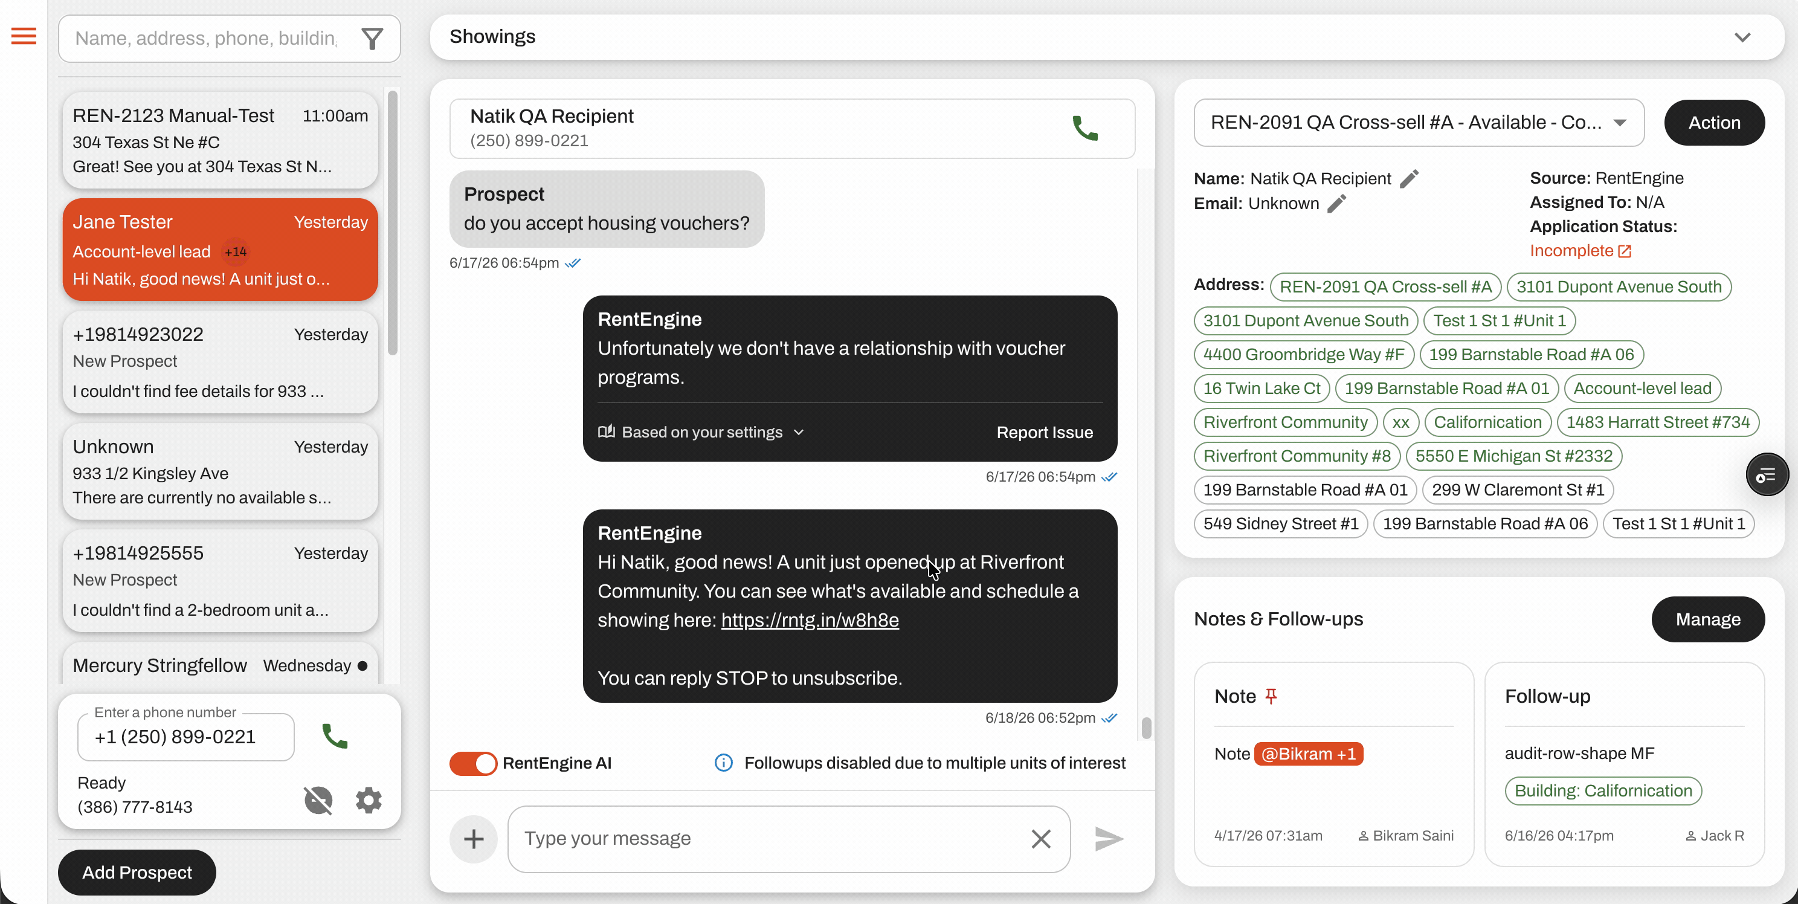This screenshot has height=904, width=1798.
Task: Click Report Issue on the voucher reply
Action: 1044,433
